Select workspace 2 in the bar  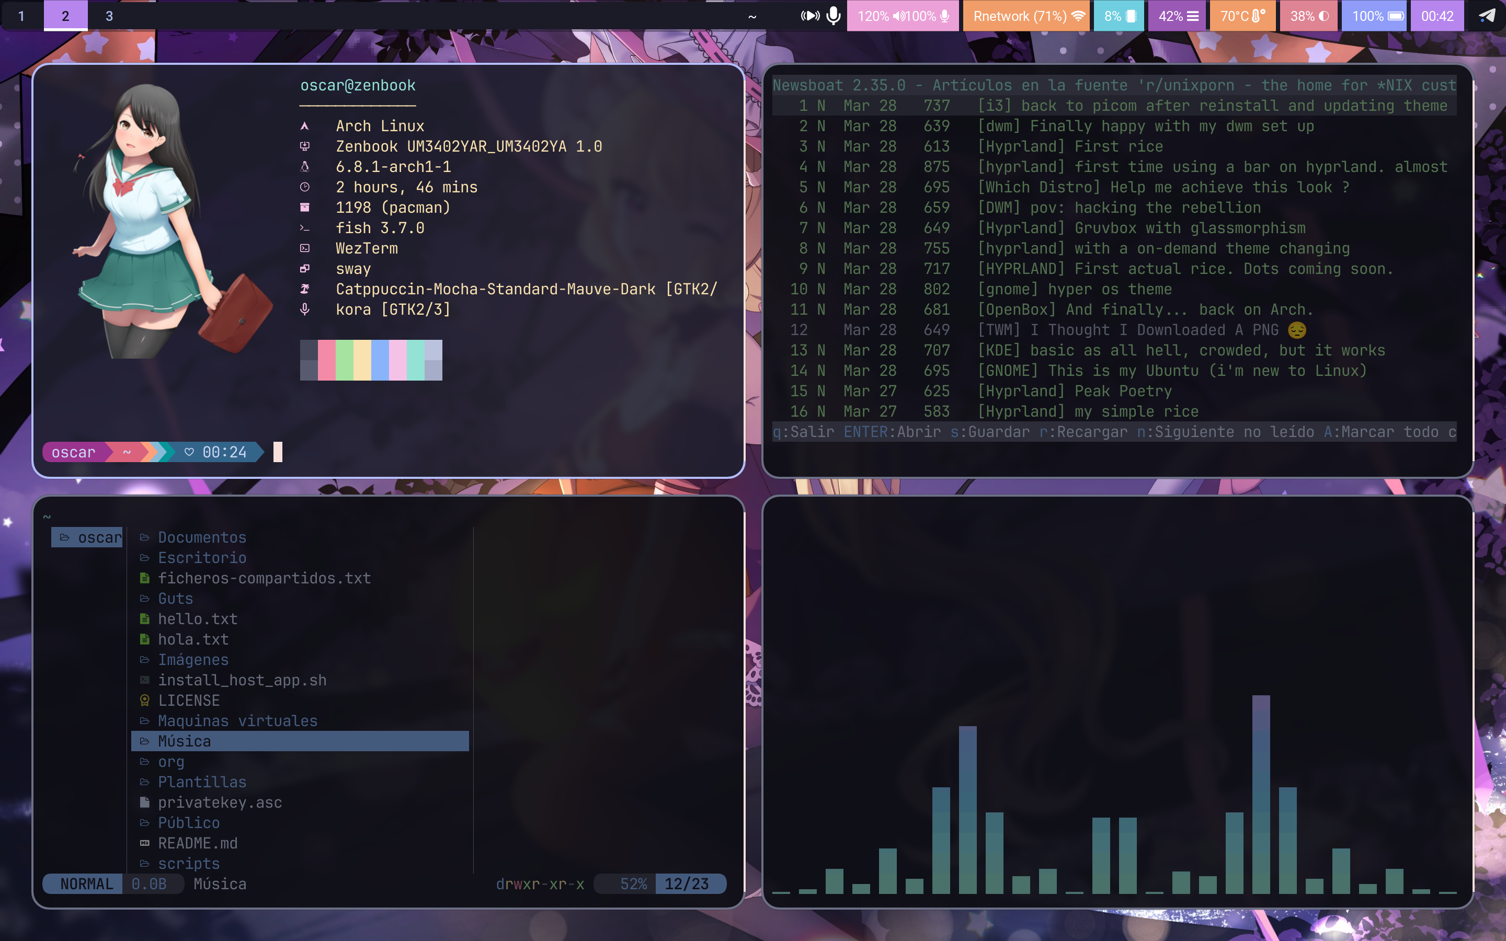coord(65,16)
